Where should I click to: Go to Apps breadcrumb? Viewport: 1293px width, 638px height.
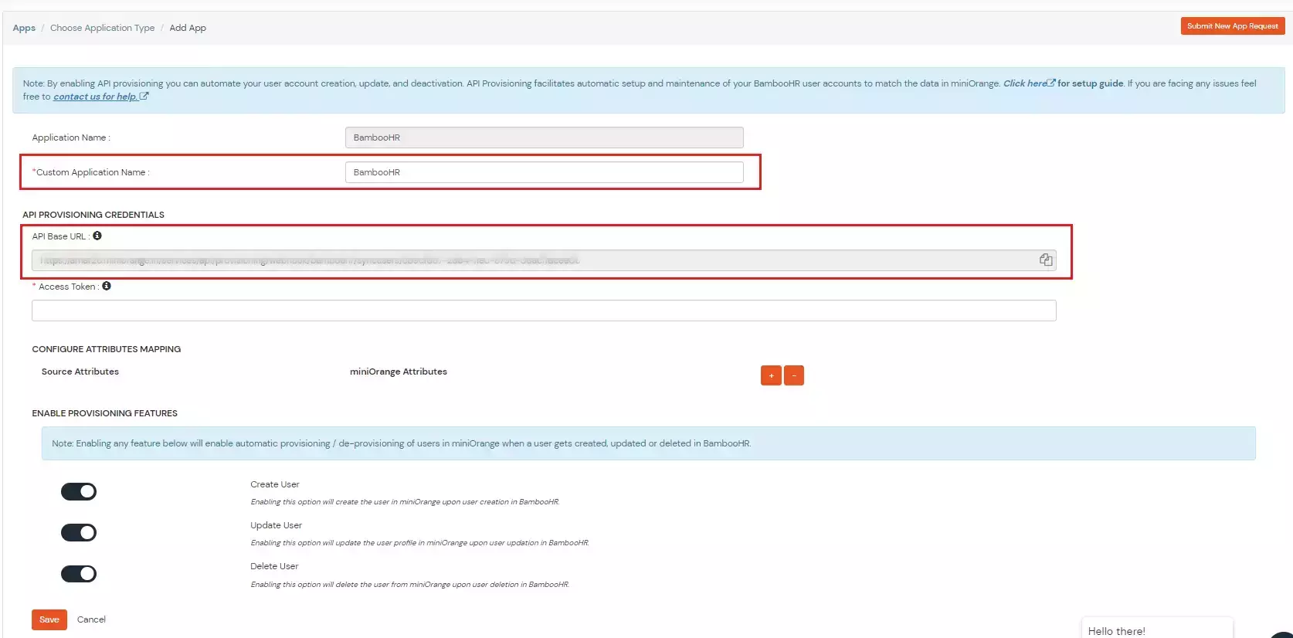point(24,28)
